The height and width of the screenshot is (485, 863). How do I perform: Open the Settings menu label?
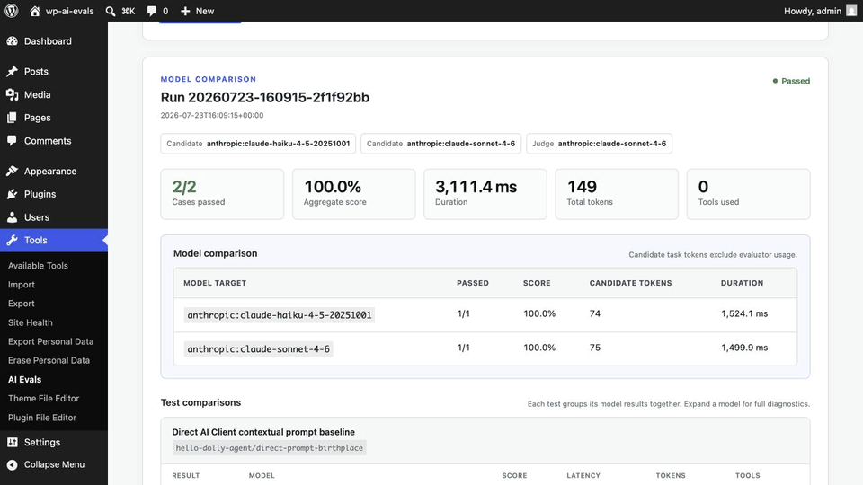pos(42,442)
